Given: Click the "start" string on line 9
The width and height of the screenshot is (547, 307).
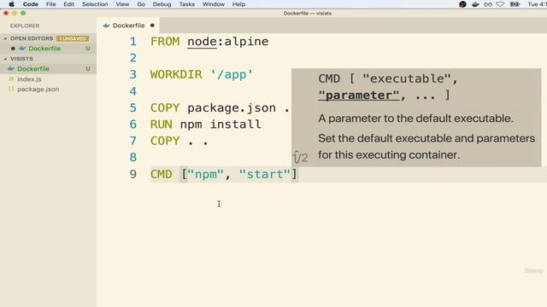Looking at the screenshot, I should tap(265, 174).
